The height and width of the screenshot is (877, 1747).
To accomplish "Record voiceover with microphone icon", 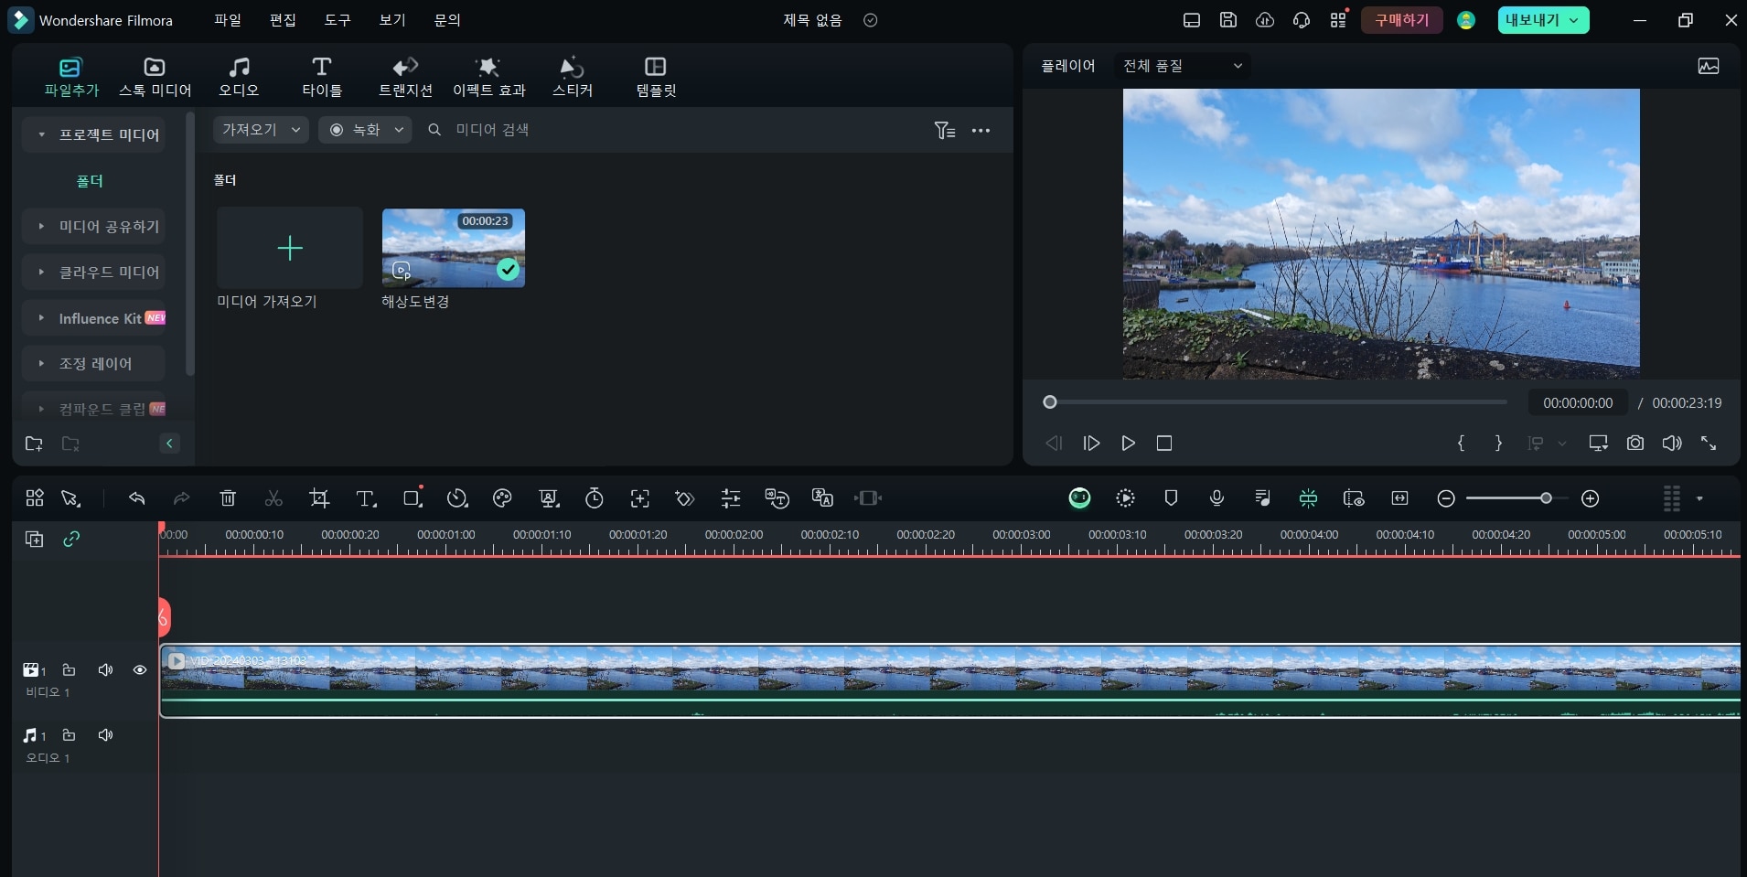I will [x=1216, y=498].
